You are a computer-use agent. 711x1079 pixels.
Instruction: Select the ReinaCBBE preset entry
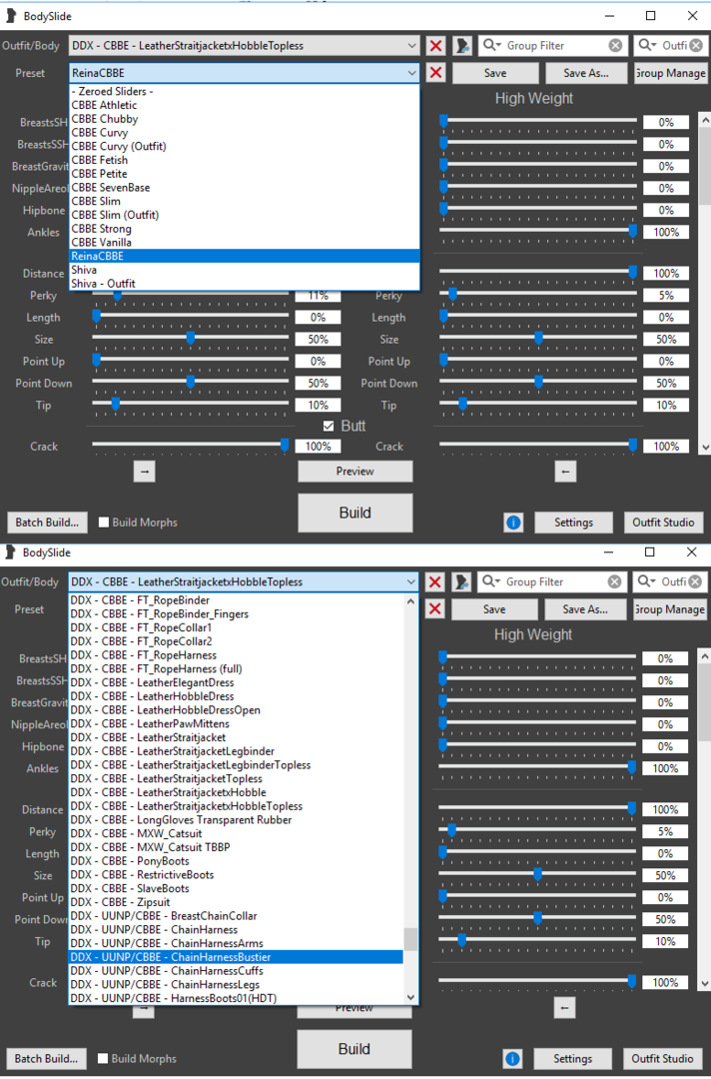click(x=244, y=256)
